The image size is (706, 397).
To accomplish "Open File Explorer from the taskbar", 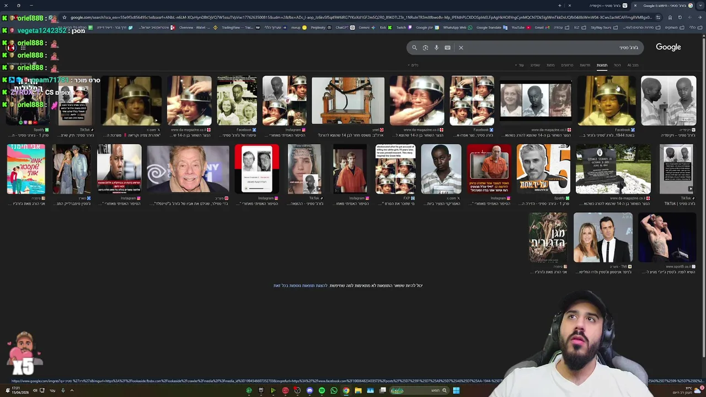I will 358,390.
